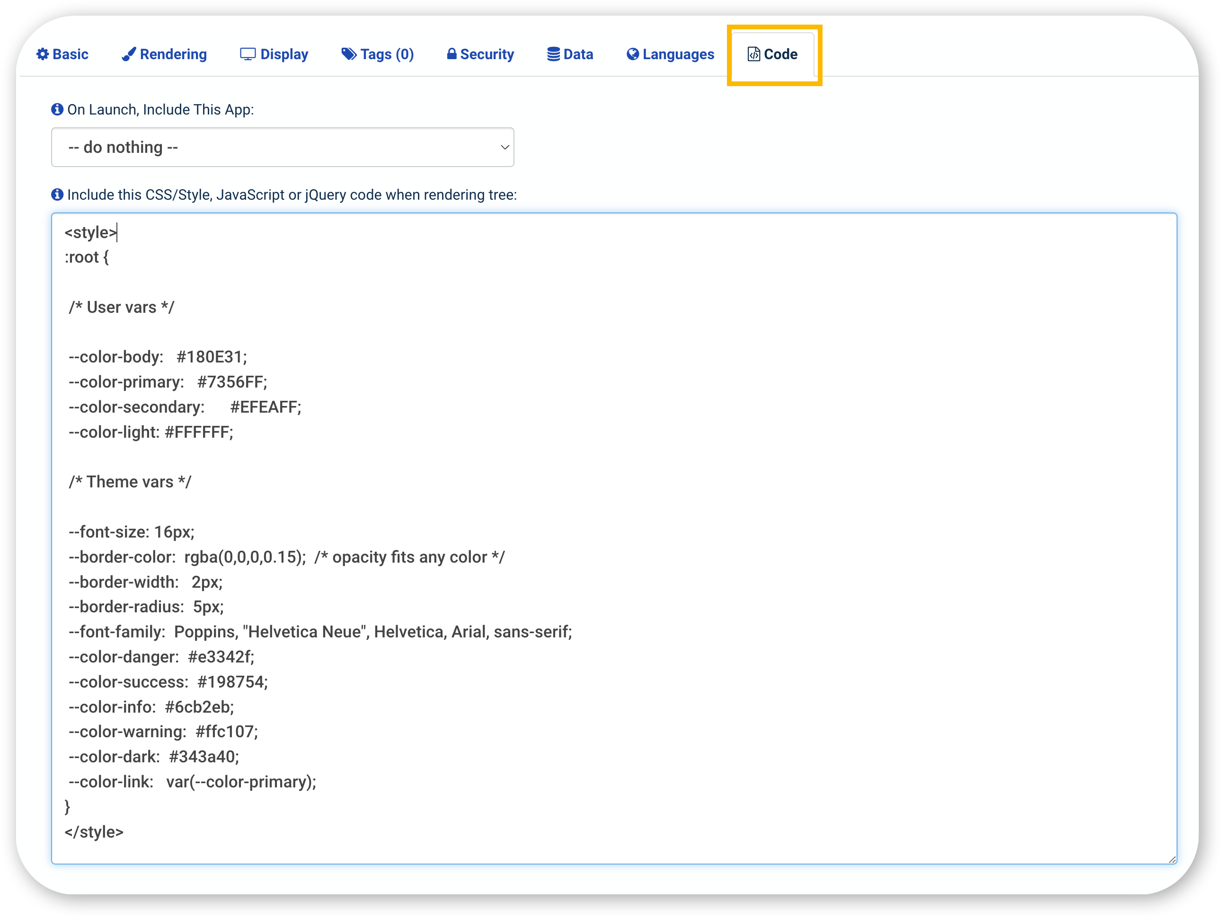Click info icon next to Include CSS label
1222x918 pixels.
click(x=57, y=194)
